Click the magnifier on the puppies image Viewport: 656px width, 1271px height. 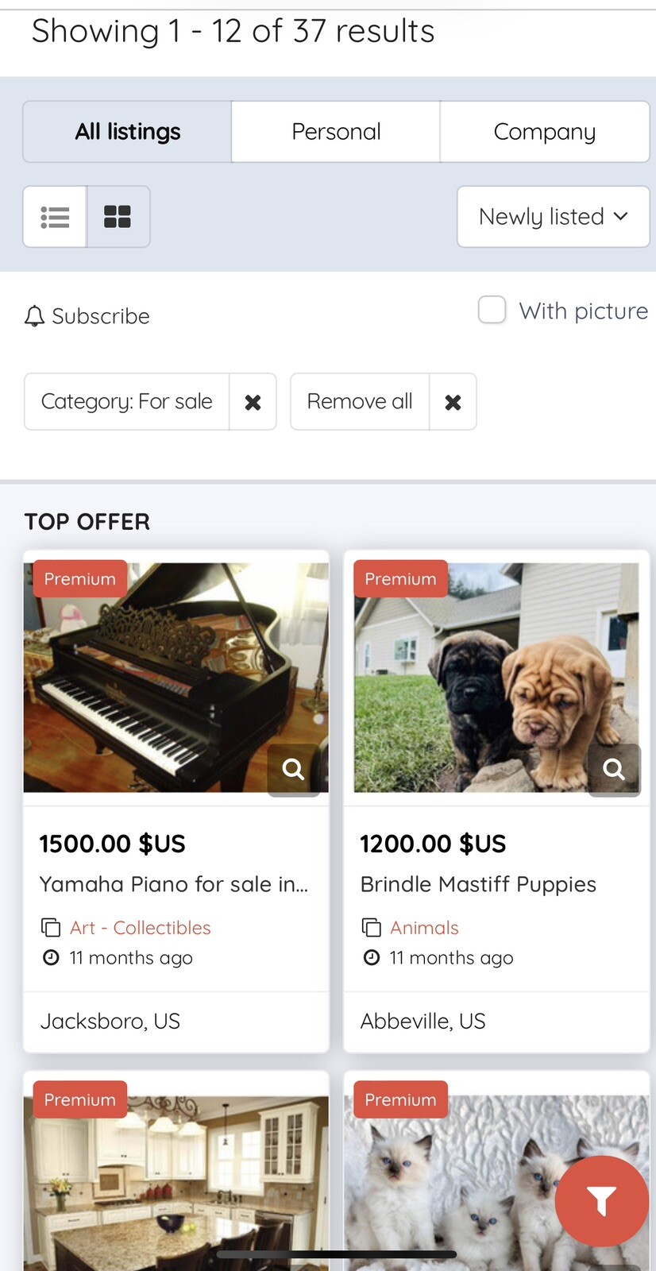614,769
